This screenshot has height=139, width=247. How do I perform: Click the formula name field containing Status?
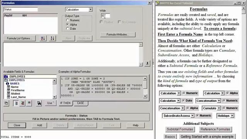coord(20,9)
